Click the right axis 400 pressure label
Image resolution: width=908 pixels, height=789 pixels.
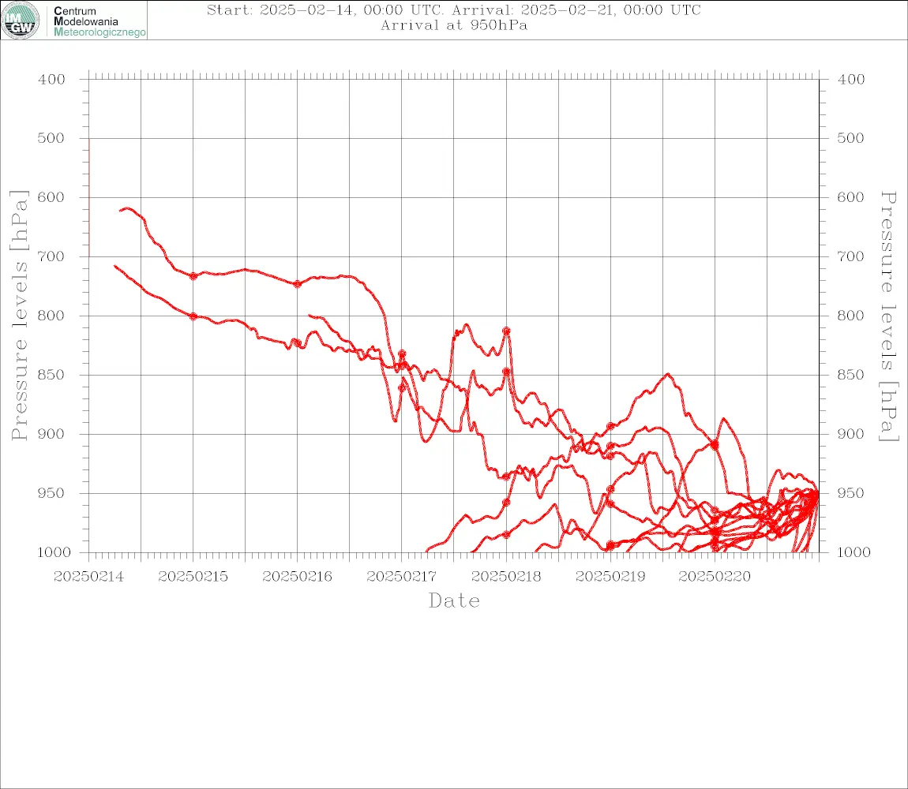click(850, 80)
